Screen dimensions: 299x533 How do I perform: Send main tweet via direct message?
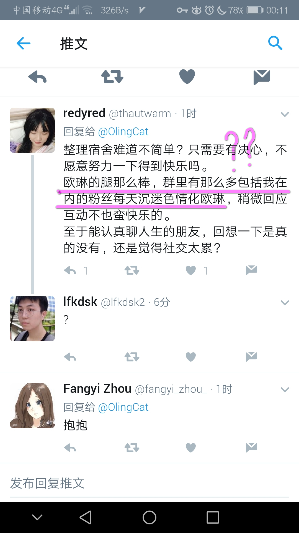pos(262,77)
